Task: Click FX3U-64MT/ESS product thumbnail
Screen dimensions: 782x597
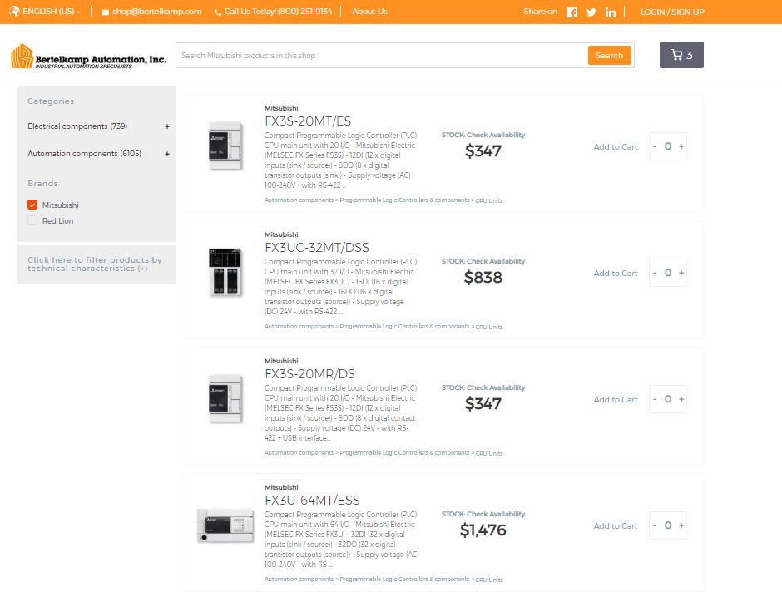Action: [x=225, y=525]
